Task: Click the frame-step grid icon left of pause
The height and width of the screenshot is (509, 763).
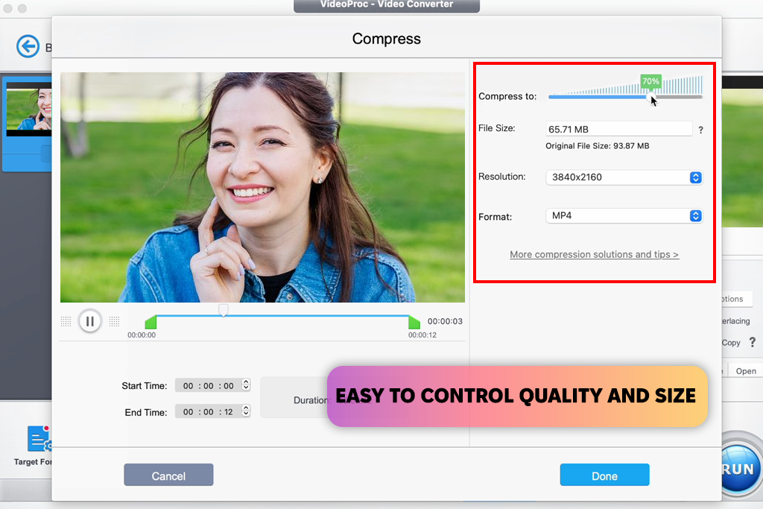Action: click(x=66, y=321)
